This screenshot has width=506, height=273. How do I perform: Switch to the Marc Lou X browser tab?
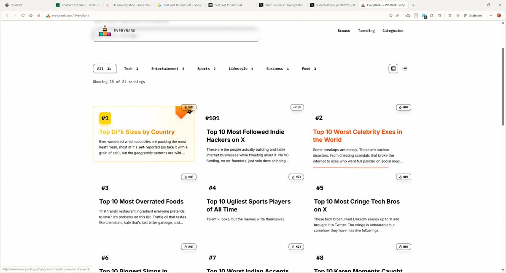pyautogui.click(x=282, y=5)
